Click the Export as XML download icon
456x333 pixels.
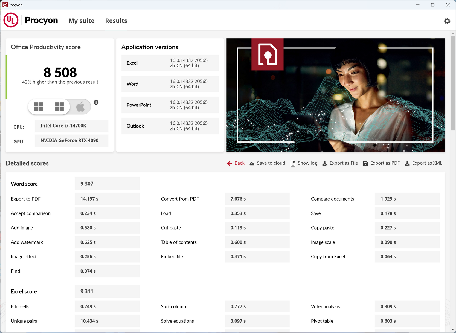(x=407, y=164)
